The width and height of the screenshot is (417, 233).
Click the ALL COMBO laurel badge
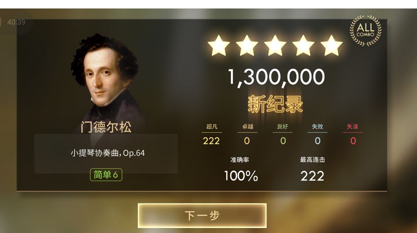pyautogui.click(x=365, y=30)
